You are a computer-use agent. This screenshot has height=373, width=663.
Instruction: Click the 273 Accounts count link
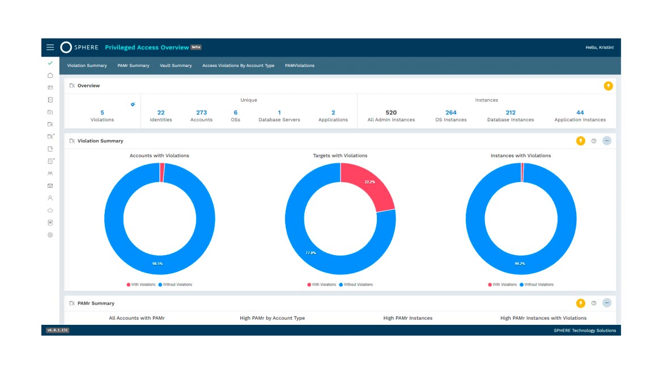(201, 113)
